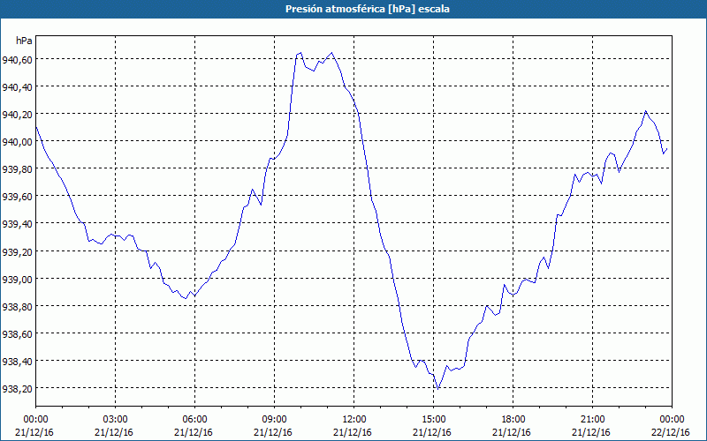Image resolution: width=707 pixels, height=441 pixels.
Task: Select the 938,80 y-axis value
Action: (16, 306)
